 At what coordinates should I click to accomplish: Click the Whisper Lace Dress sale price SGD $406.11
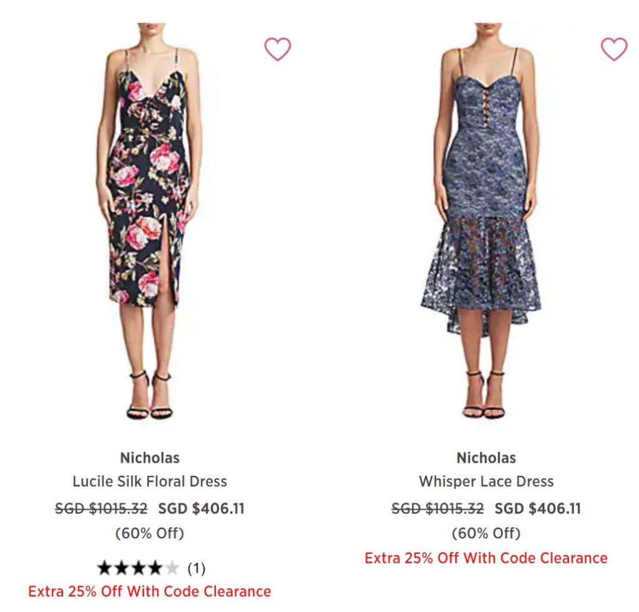[x=538, y=508]
